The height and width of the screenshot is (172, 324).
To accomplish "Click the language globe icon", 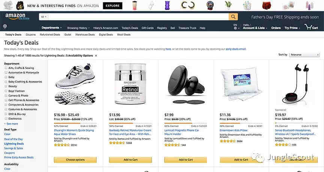I will coord(235,28).
